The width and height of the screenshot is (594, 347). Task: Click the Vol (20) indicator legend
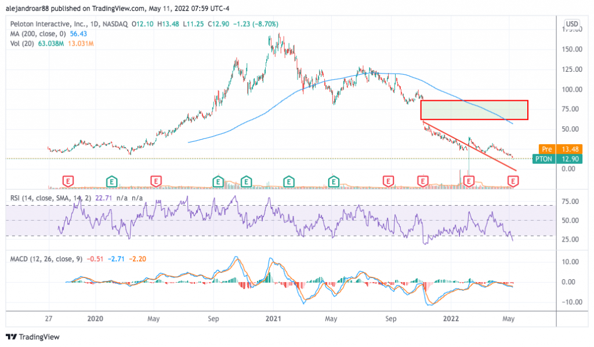coord(22,43)
